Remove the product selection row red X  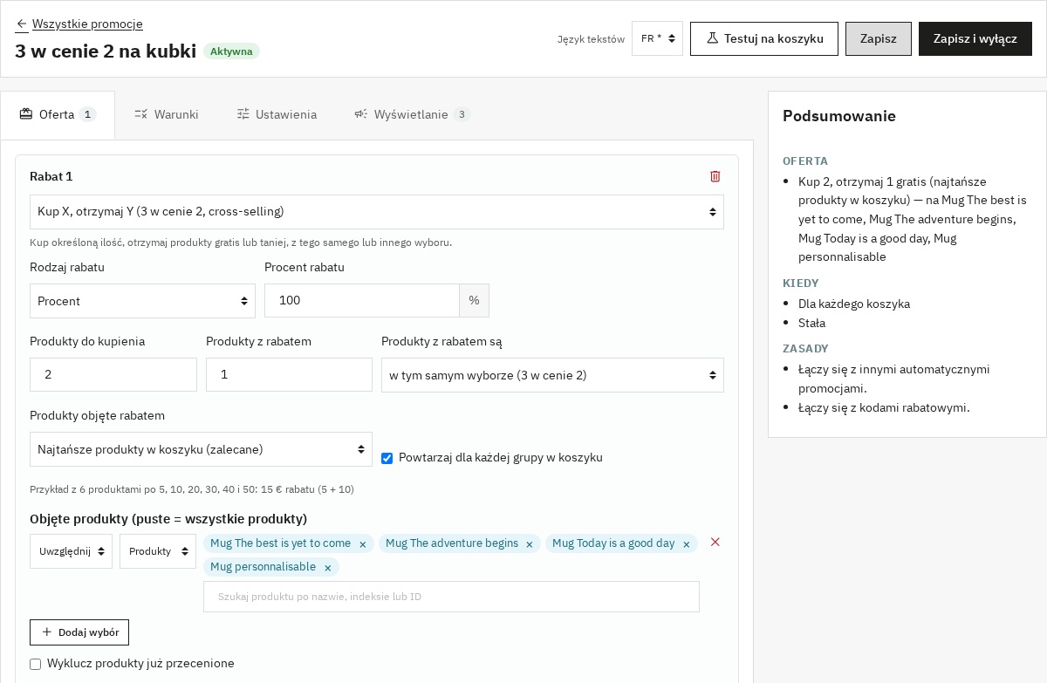[715, 543]
